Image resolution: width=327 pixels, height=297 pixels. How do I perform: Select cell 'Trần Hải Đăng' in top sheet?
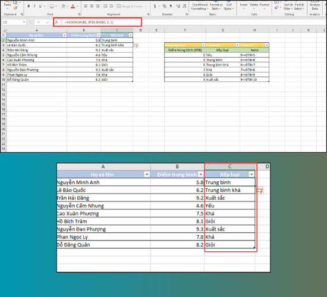tap(37, 50)
